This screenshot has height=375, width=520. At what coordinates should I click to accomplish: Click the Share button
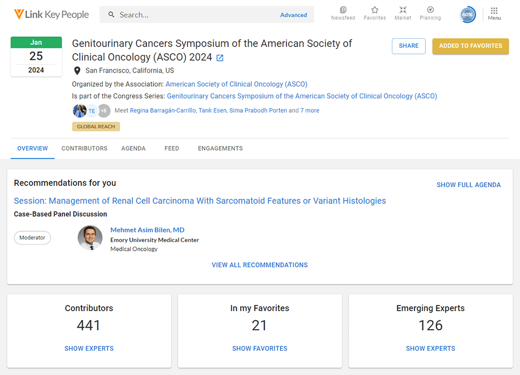(408, 46)
